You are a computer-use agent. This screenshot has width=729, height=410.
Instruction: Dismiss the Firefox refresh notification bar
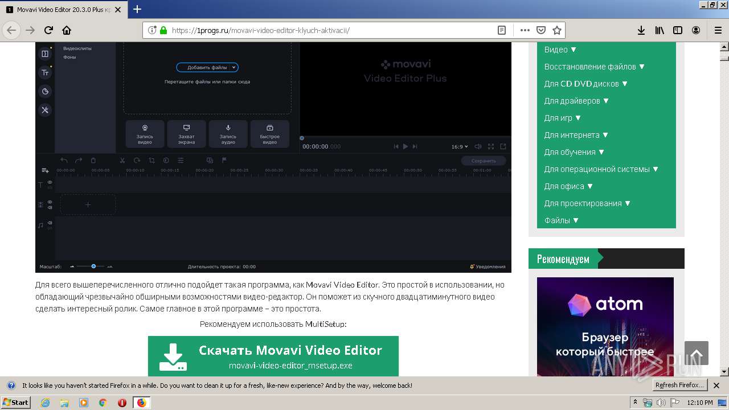[x=716, y=386]
